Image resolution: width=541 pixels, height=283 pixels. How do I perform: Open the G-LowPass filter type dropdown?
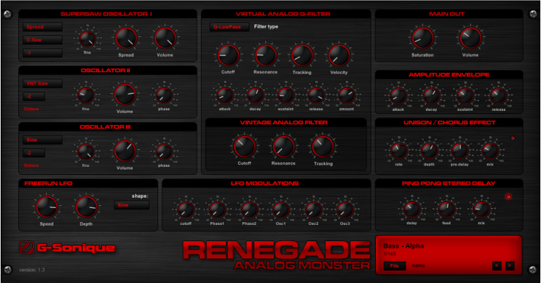click(x=229, y=27)
